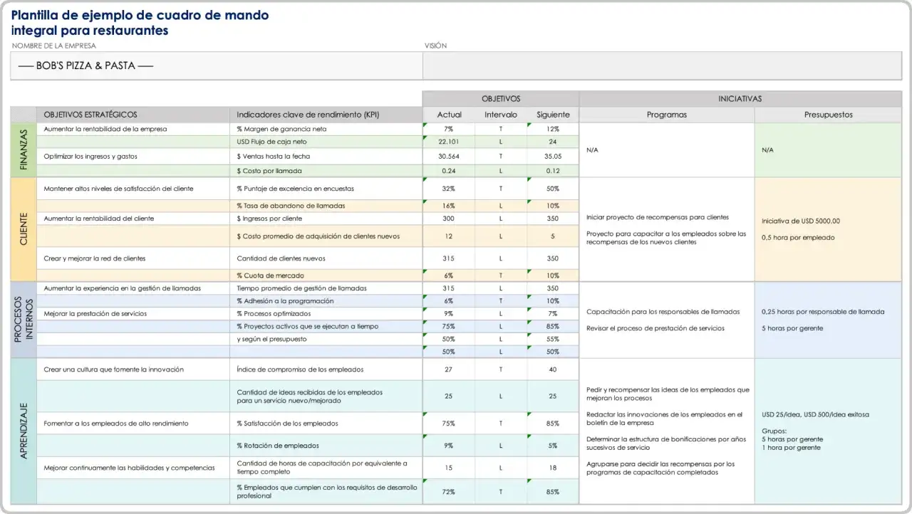The image size is (912, 514).
Task: Click the '$ Ventas hasta la fecha' KPI
Action: [x=274, y=156]
